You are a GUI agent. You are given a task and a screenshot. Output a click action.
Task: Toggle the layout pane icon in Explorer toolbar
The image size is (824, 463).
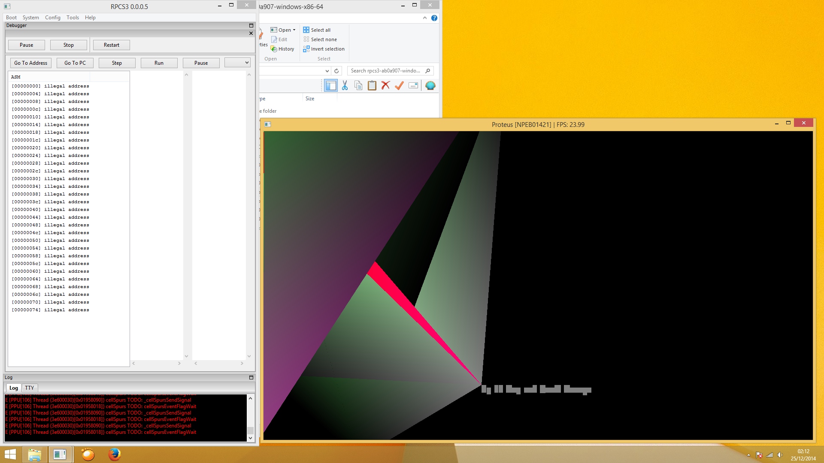pyautogui.click(x=331, y=86)
